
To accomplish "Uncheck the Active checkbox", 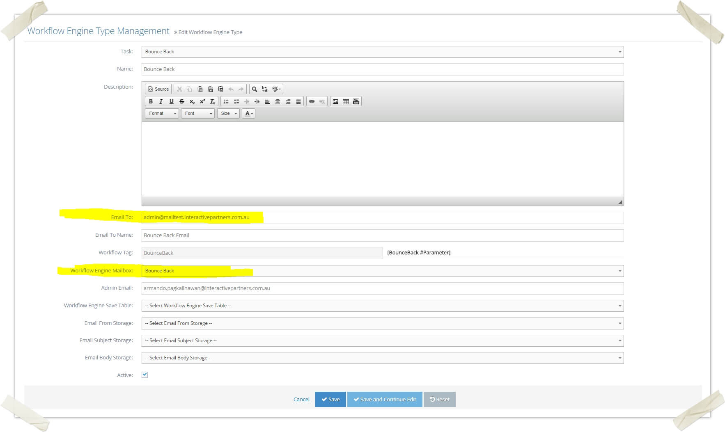I will pos(145,375).
